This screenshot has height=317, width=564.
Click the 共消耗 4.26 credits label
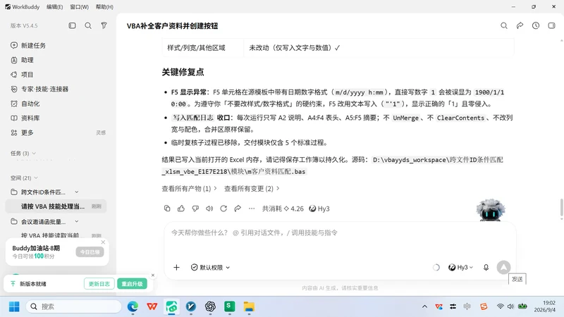pos(283,209)
